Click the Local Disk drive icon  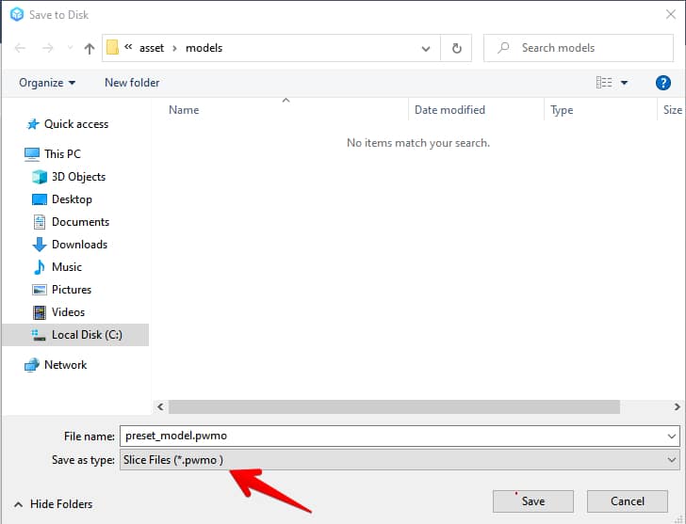[x=39, y=335]
